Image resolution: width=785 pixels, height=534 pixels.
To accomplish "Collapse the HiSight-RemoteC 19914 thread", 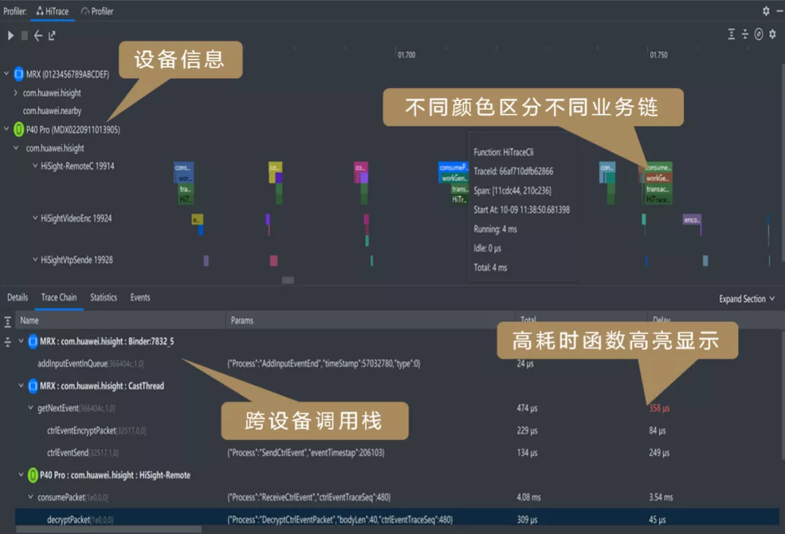I will click(35, 166).
